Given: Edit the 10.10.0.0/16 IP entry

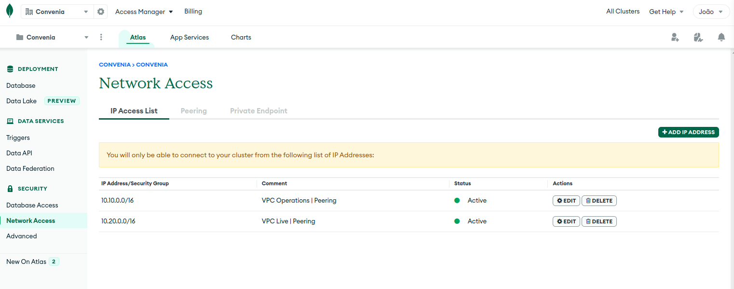Looking at the screenshot, I should coord(566,201).
